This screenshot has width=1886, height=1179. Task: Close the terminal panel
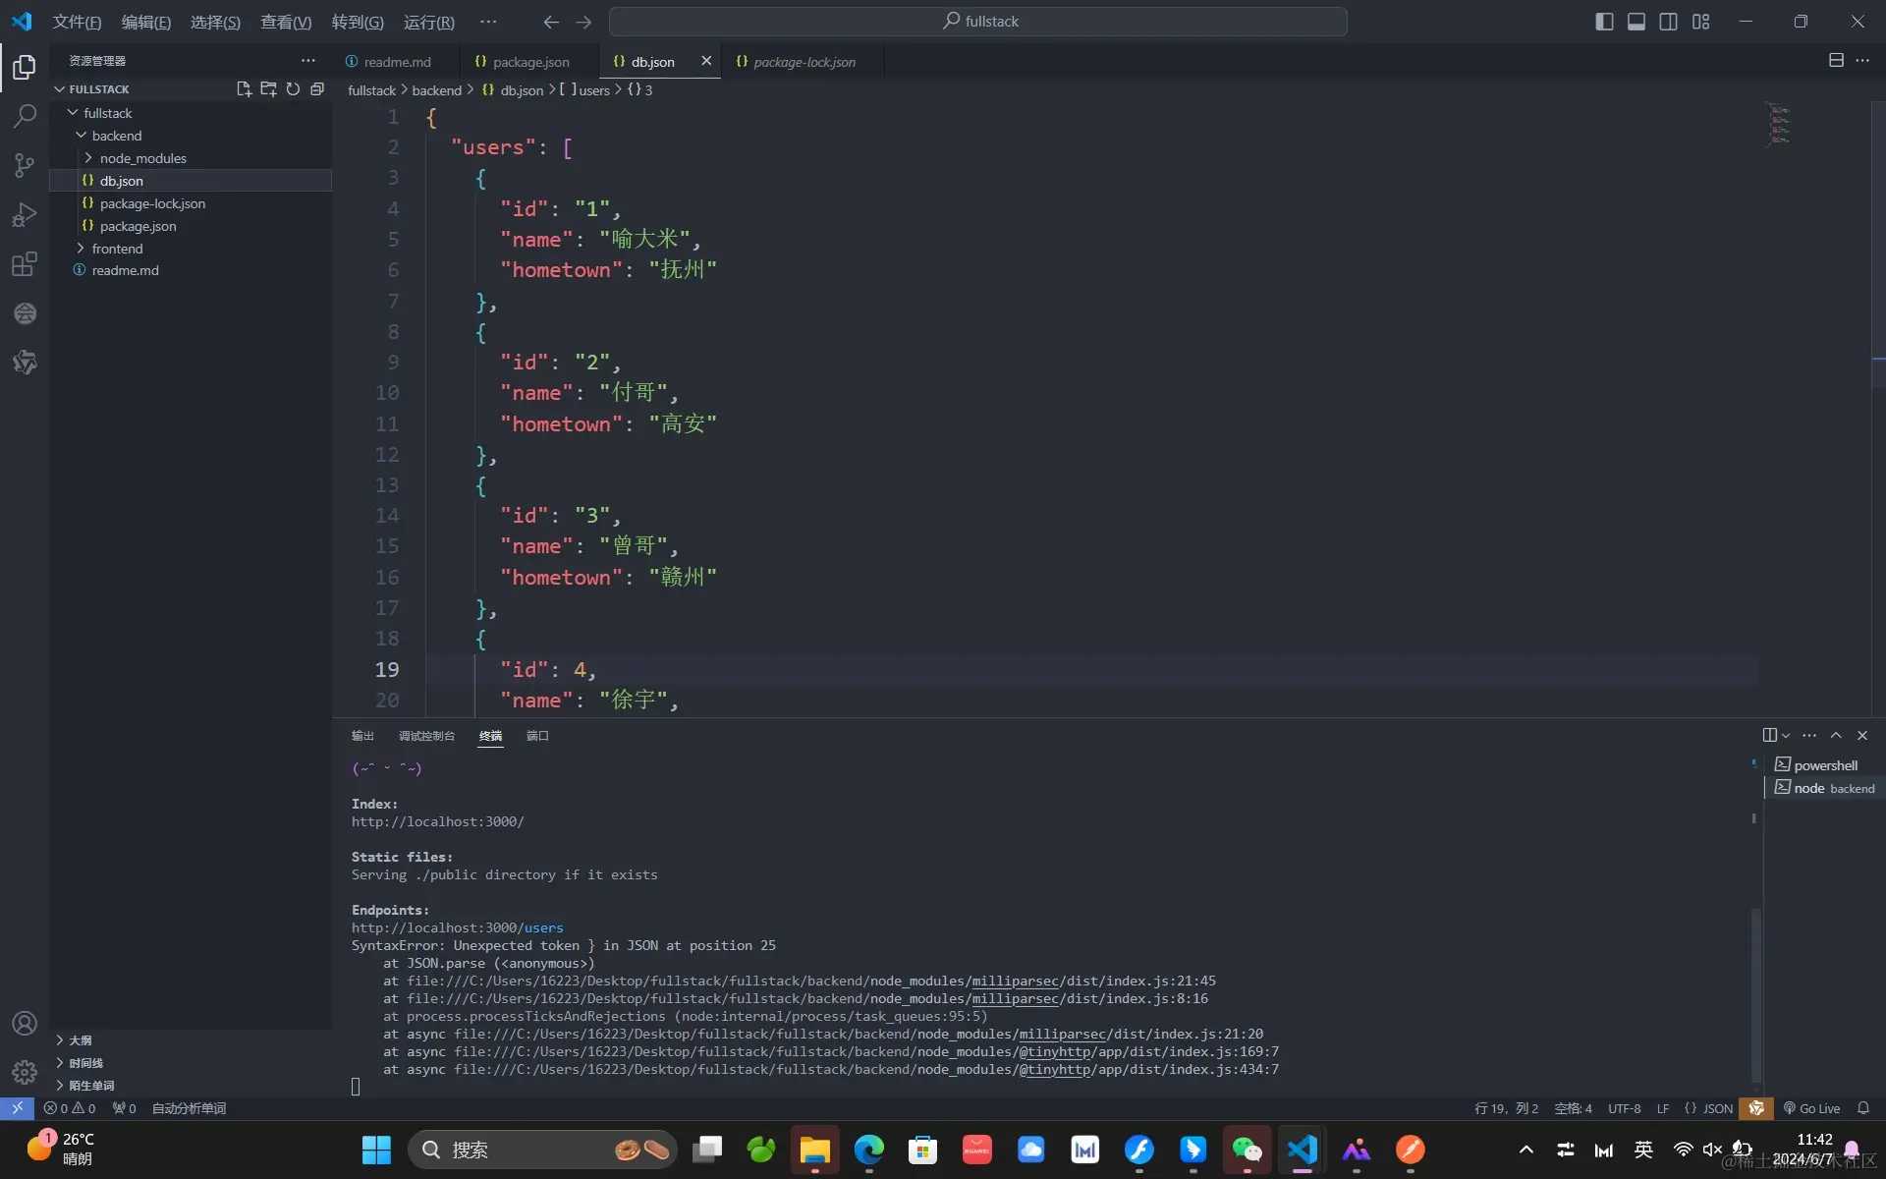pyautogui.click(x=1862, y=735)
